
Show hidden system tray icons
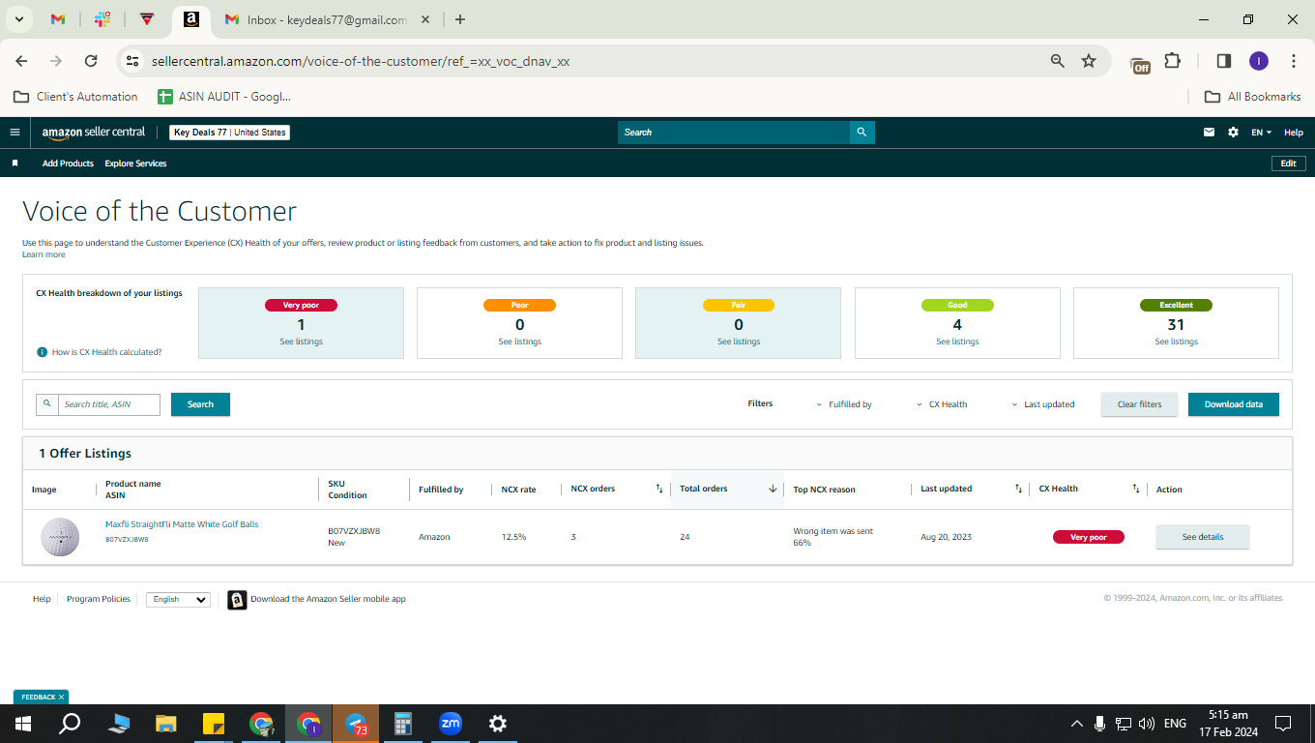tap(1076, 724)
